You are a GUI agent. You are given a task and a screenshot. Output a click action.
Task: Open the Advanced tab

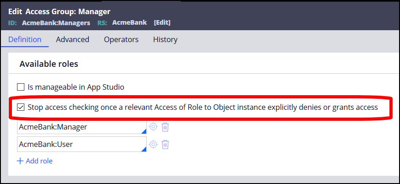point(73,39)
